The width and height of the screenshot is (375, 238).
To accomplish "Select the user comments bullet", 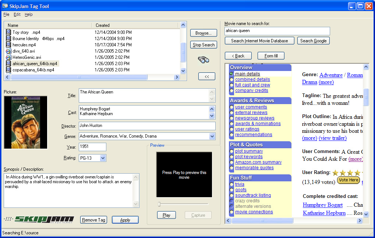I will [x=231, y=107].
